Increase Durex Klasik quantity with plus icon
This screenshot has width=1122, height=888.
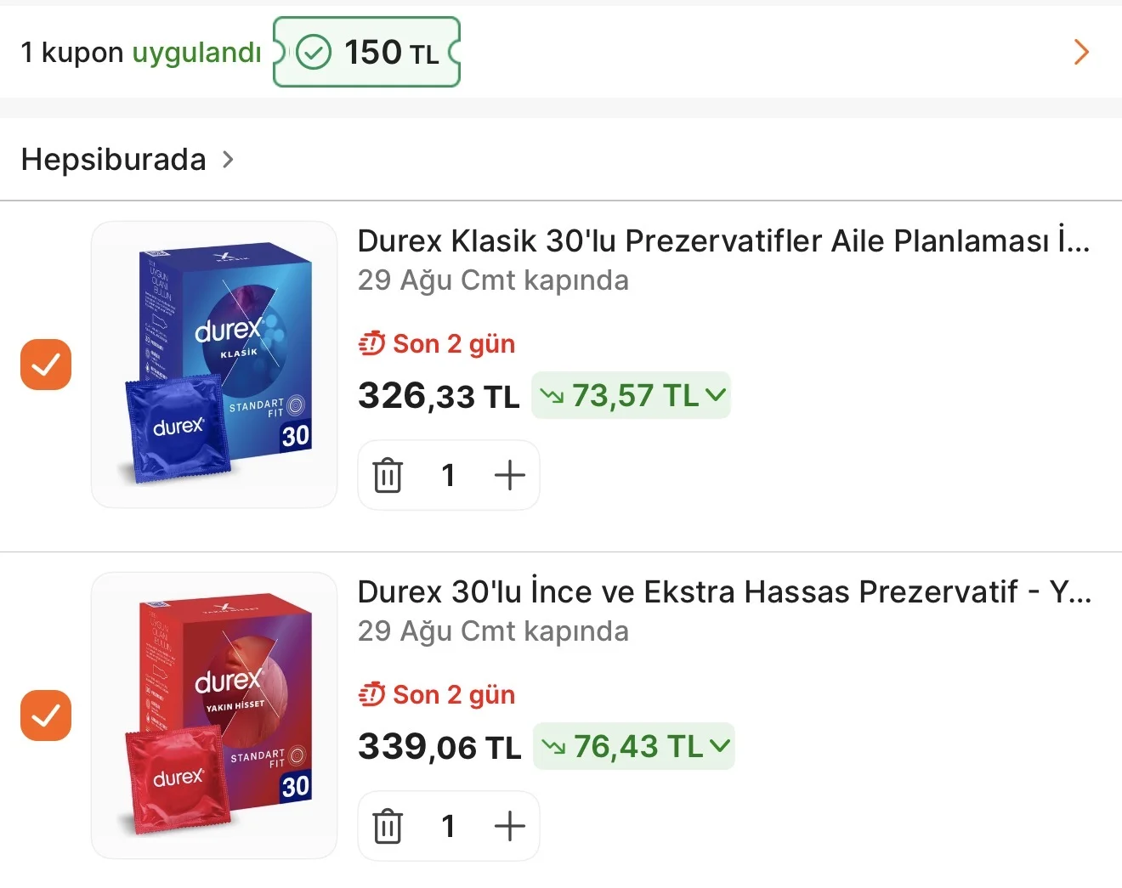pos(509,475)
